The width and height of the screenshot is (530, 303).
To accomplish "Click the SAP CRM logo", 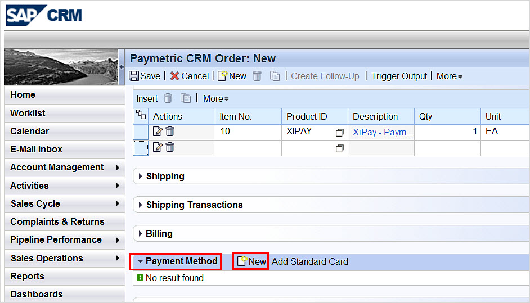I will click(x=44, y=15).
